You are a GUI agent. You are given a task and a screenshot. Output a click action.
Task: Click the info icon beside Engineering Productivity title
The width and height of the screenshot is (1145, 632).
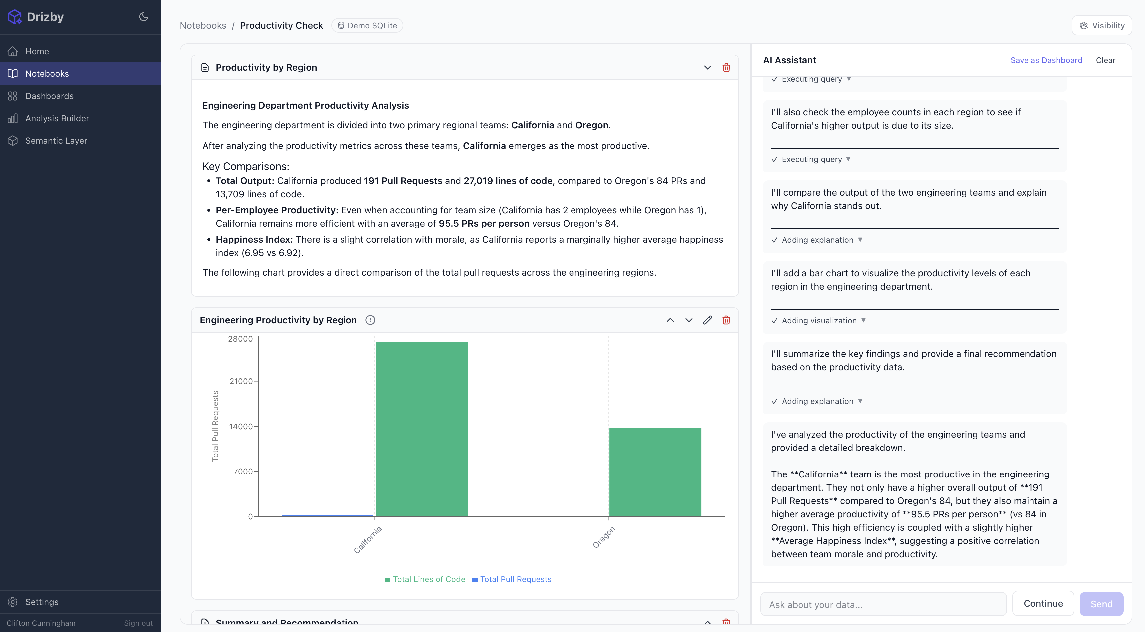coord(370,320)
